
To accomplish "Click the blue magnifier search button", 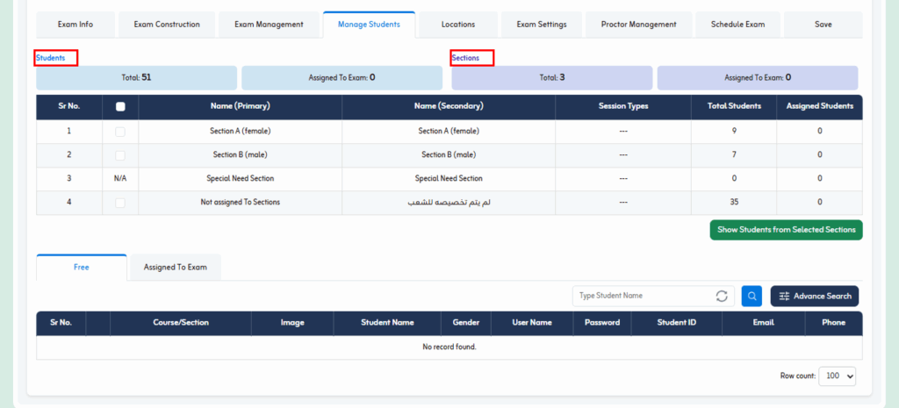I will coord(752,297).
